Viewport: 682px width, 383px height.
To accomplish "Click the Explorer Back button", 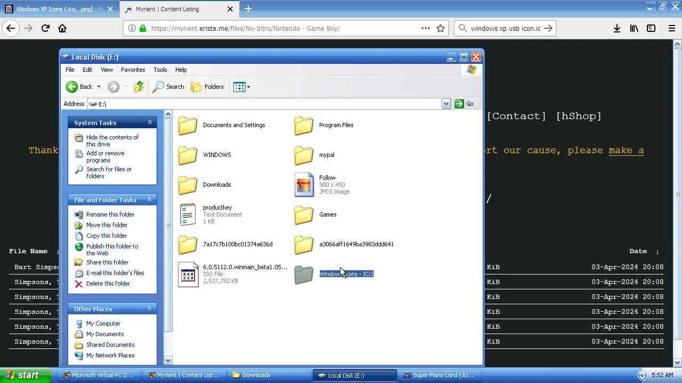I will 79,87.
